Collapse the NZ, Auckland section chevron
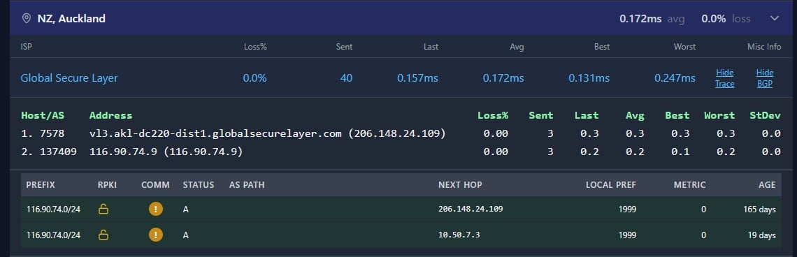Screen dimensions: 797x257 pos(775,19)
